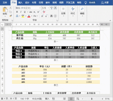Click the language 中文(中国) indicator

tap(37, 99)
